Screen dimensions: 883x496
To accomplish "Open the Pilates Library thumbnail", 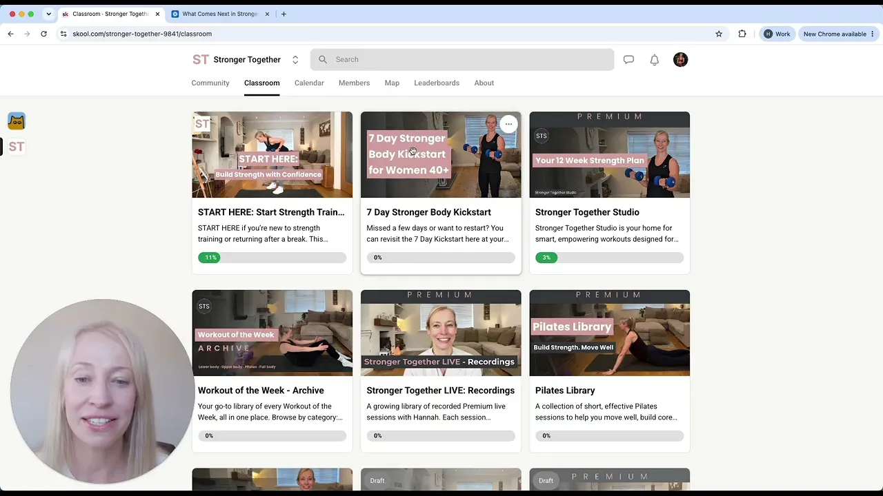I will click(x=609, y=333).
